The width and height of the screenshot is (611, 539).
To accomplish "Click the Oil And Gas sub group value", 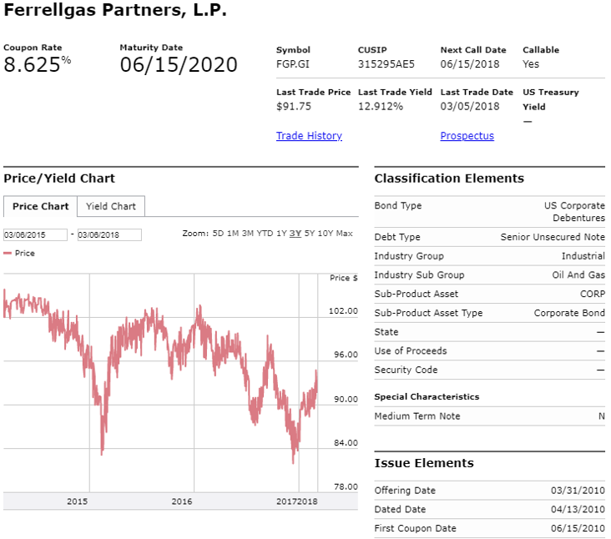I will tap(578, 275).
